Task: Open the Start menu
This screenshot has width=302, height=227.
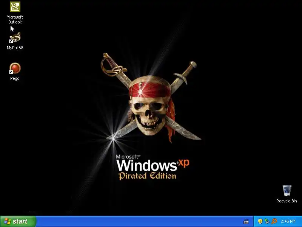Action: 18,221
